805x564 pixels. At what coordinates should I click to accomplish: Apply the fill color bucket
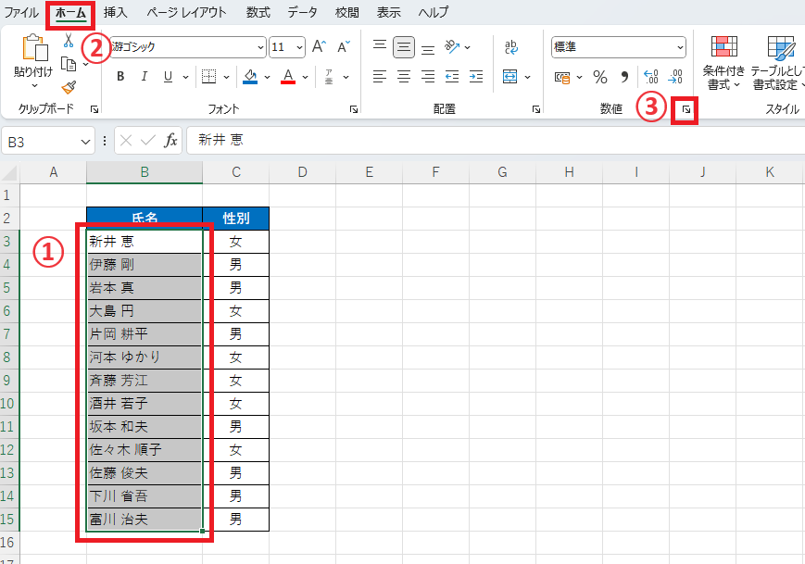coord(250,77)
